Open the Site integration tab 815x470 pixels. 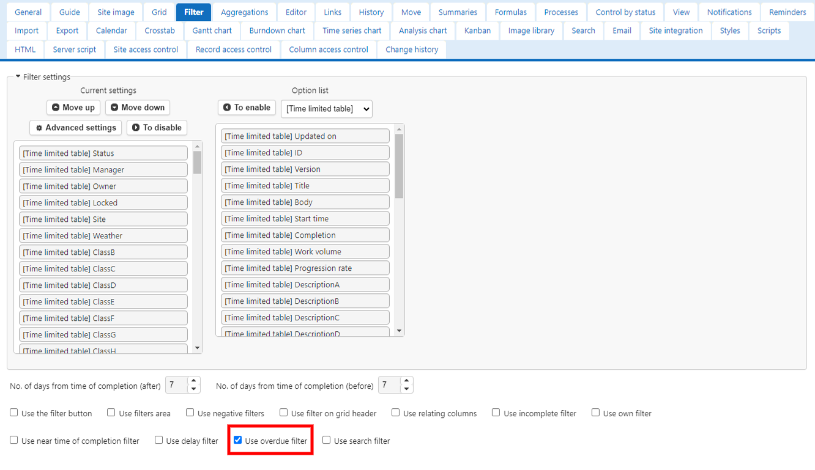pyautogui.click(x=675, y=31)
